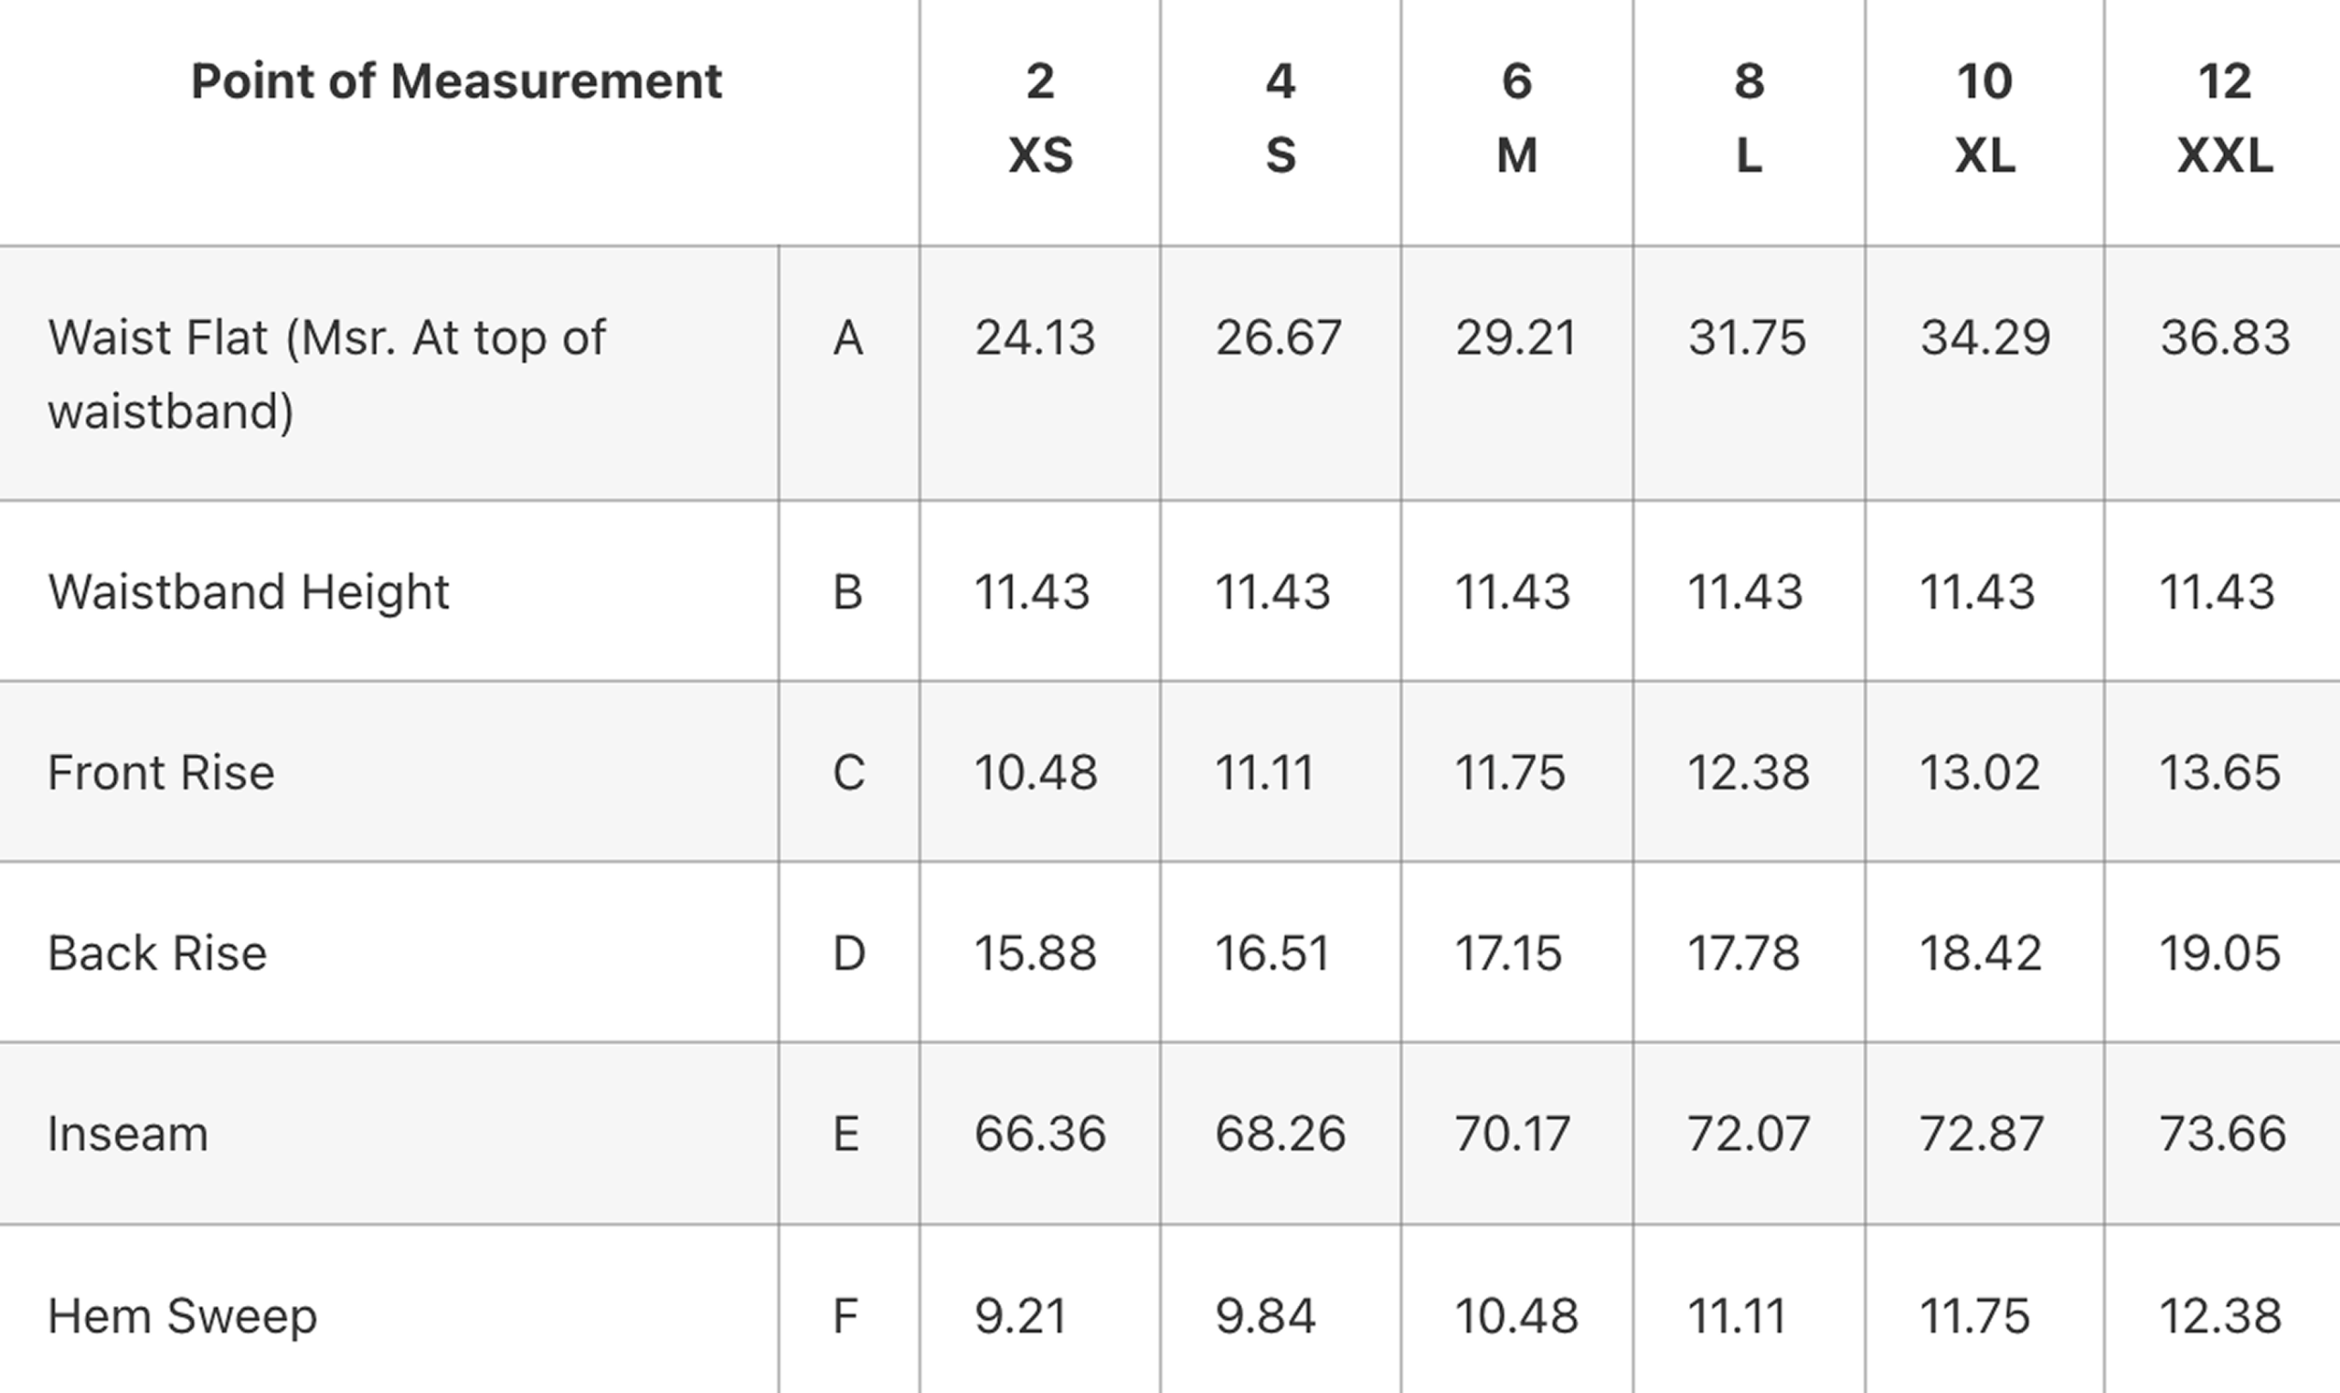Select the 2 XS size column header
This screenshot has height=1393, width=2340.
pyautogui.click(x=1040, y=118)
